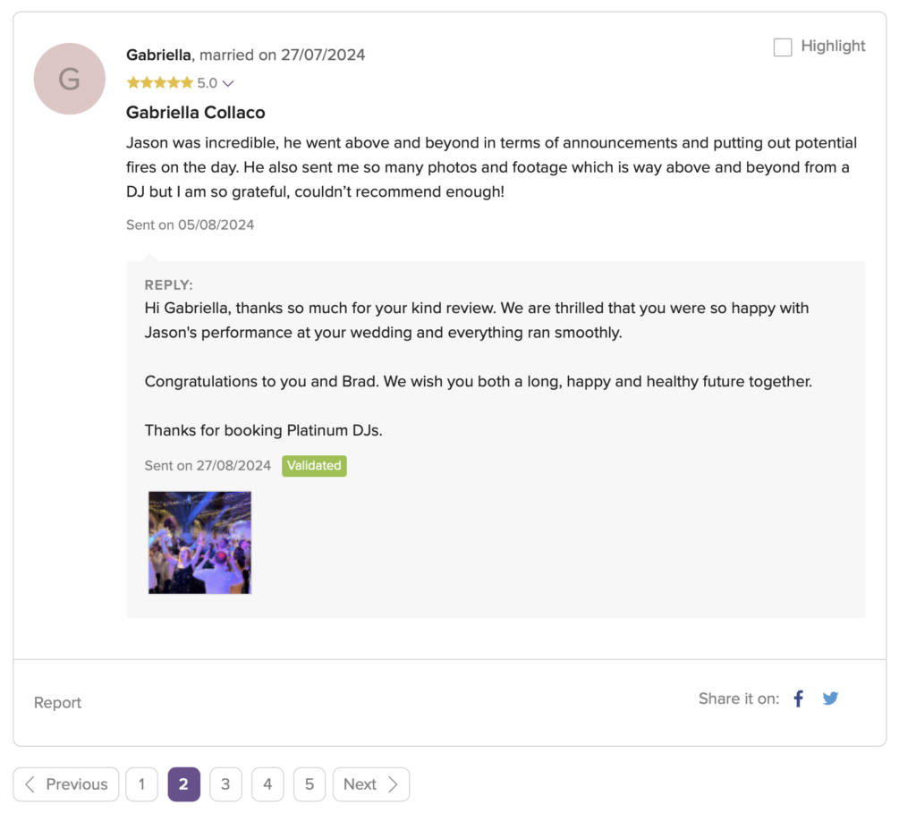Go to reviews page 1
This screenshot has width=916, height=813.
pos(141,784)
